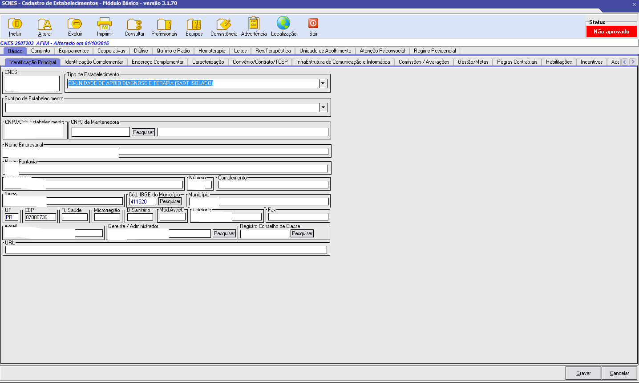The width and height of the screenshot is (639, 383).
Task: Click into the URL input field
Action: tap(166, 250)
